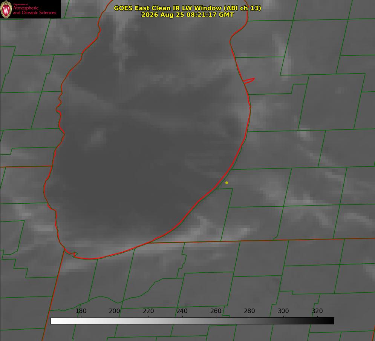Click the Atmospheric and Oceanic Sciences text
Screen dimensions: 375x341
[34, 10]
